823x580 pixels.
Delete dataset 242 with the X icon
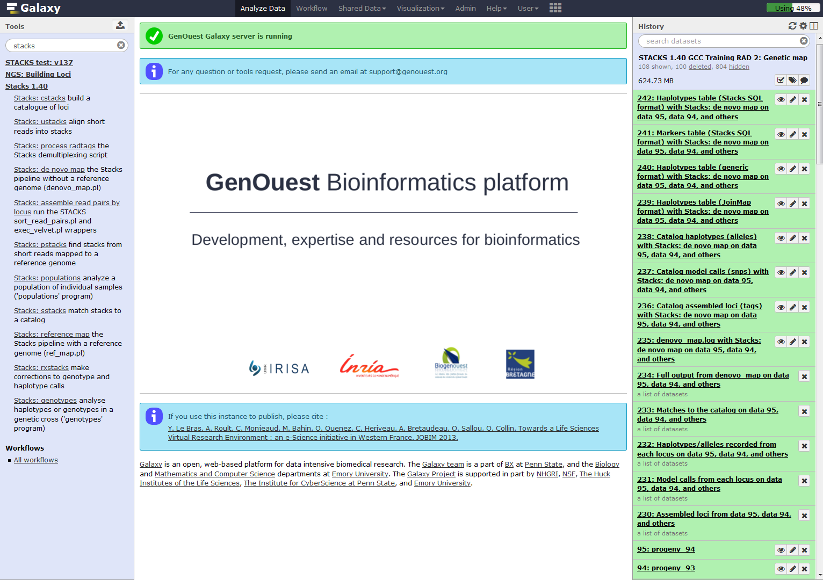click(805, 99)
